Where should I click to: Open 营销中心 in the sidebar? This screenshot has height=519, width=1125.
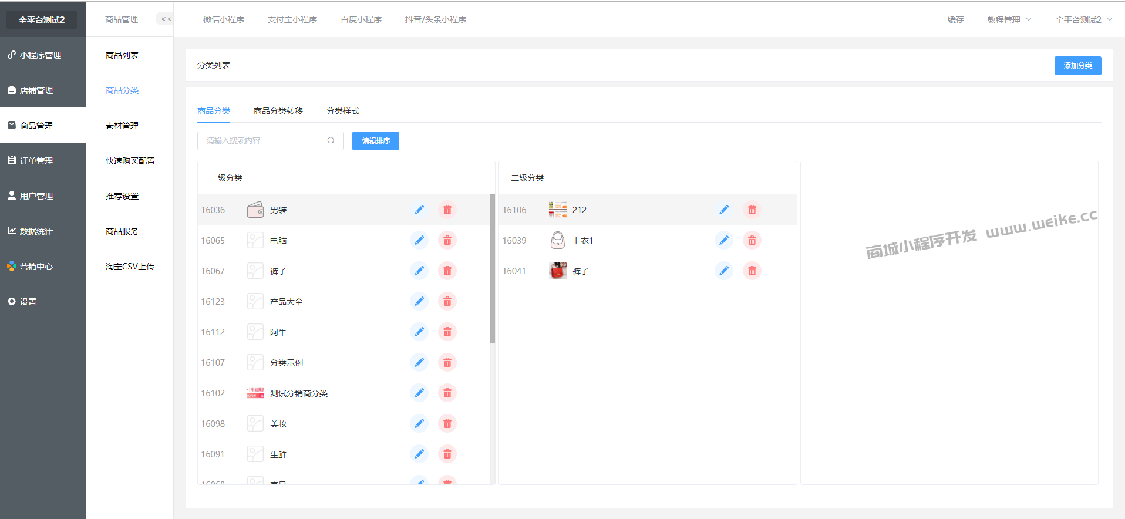[43, 266]
